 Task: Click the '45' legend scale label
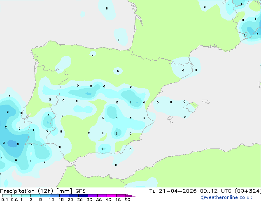click(118, 199)
